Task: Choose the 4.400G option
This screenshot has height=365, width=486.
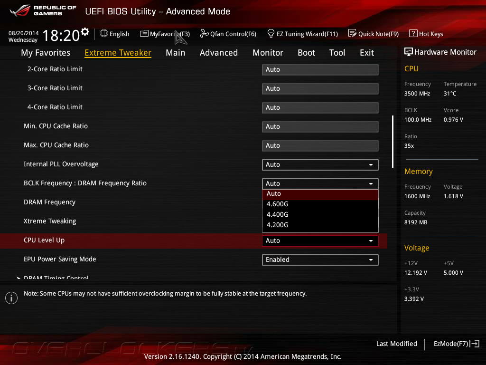Action: [x=320, y=214]
